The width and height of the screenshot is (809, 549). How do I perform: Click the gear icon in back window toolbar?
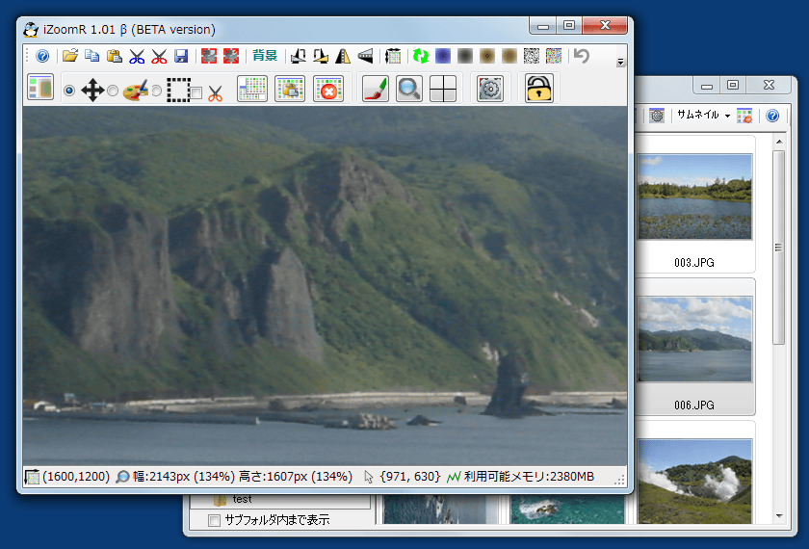656,116
